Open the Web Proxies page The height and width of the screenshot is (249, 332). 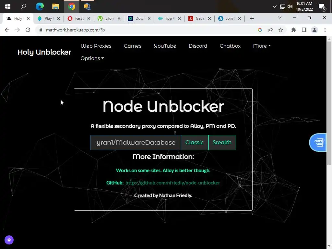point(96,46)
